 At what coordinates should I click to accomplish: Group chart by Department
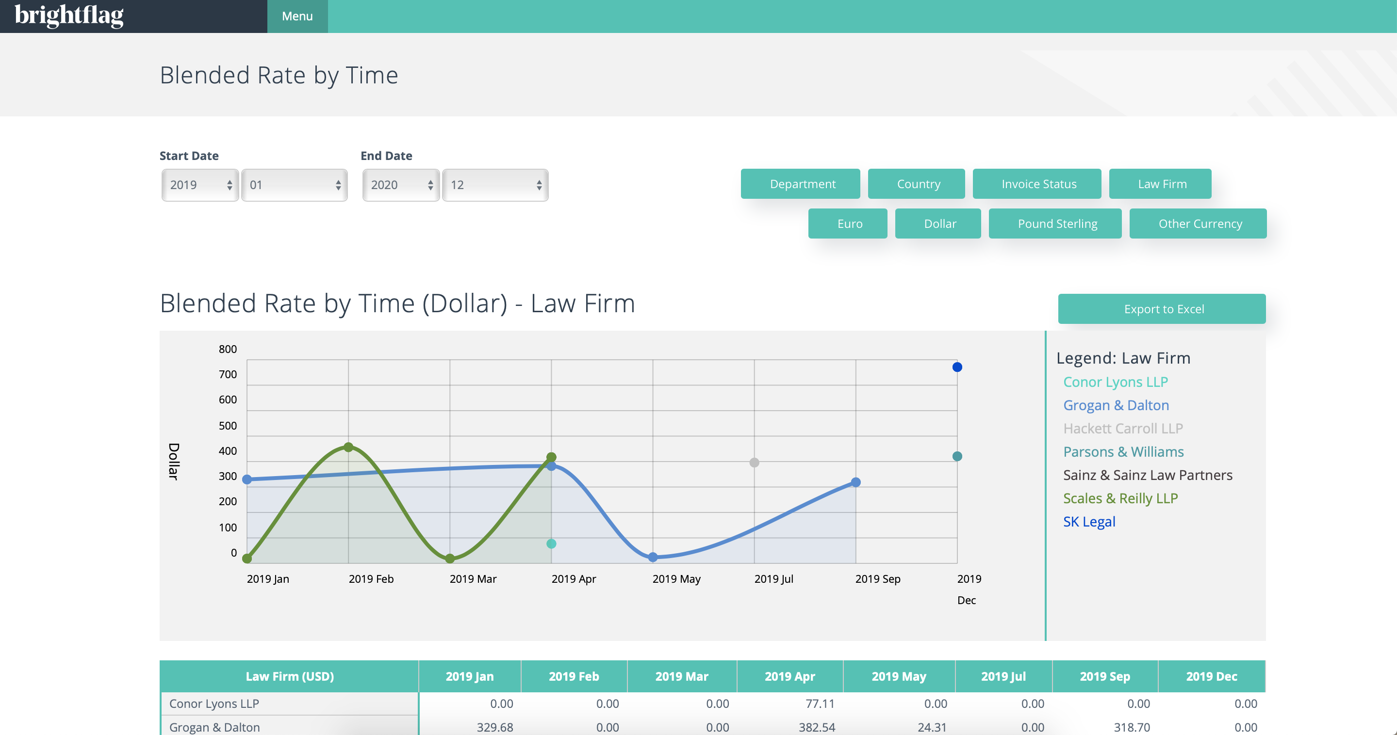point(802,184)
